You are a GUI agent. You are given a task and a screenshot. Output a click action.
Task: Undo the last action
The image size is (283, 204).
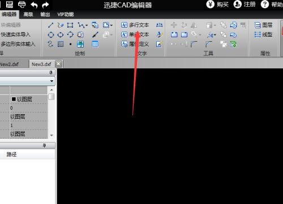(34, 5)
